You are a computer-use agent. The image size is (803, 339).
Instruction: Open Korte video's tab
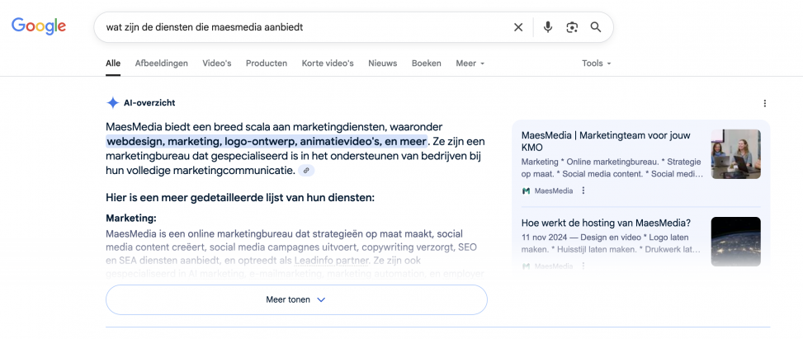328,64
